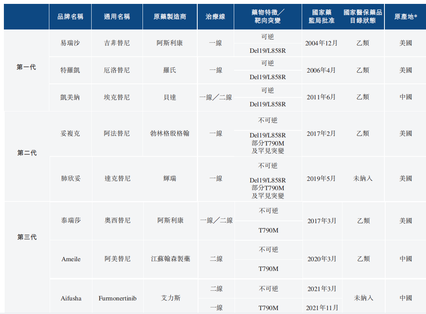The height and width of the screenshot is (314, 426).
Task: Select the 達克替尼 generic name cell
Action: (117, 179)
